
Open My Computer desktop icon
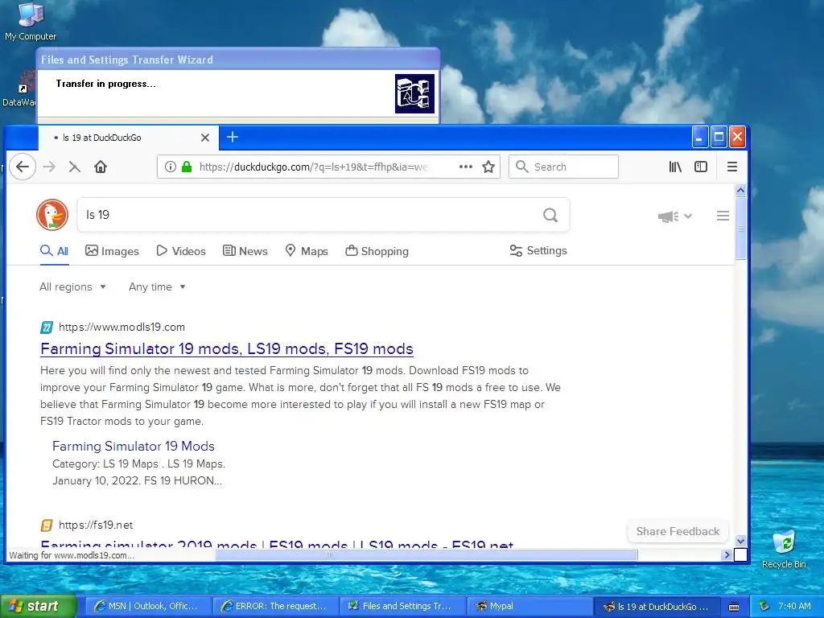coord(31,21)
